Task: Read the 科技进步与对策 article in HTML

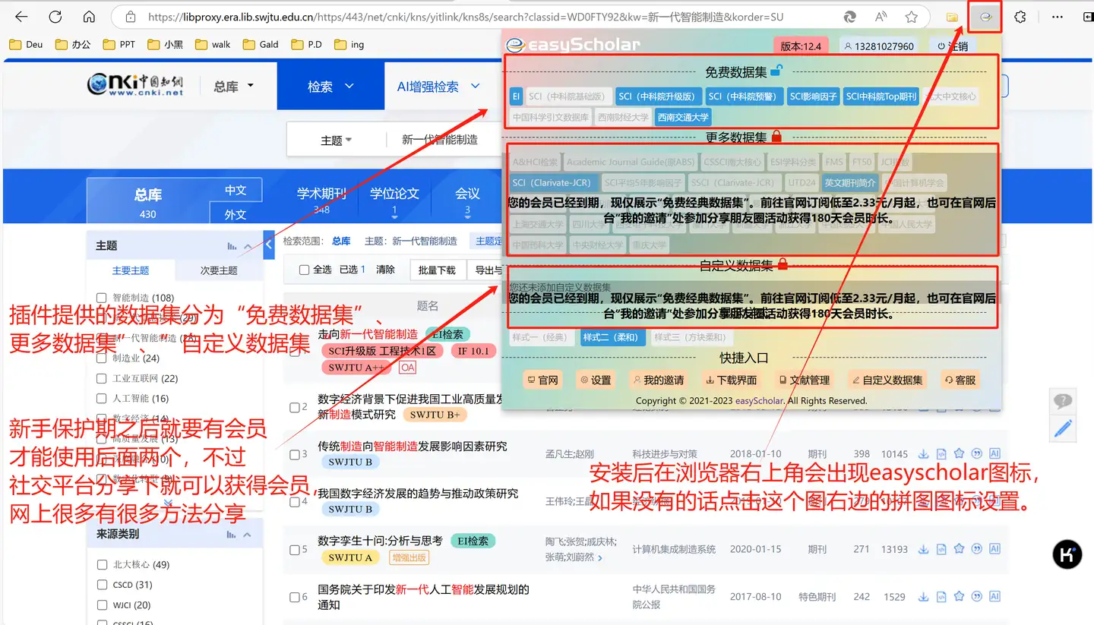Action: tap(941, 454)
